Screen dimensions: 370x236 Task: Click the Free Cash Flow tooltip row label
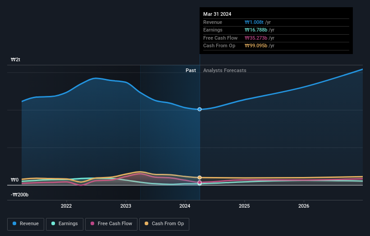click(220, 38)
